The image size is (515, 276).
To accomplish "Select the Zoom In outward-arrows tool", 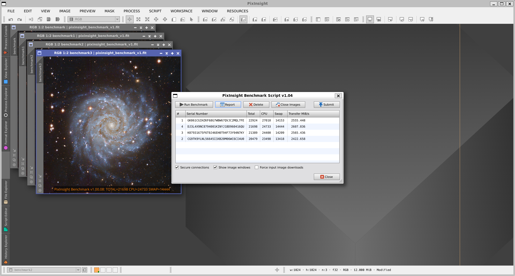I will tap(138, 19).
